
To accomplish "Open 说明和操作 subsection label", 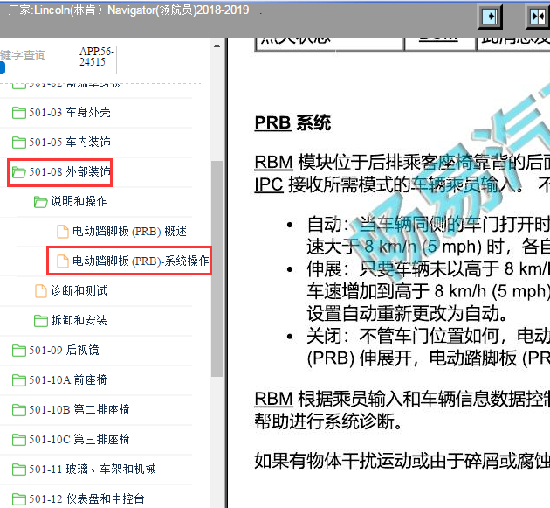I will point(79,201).
